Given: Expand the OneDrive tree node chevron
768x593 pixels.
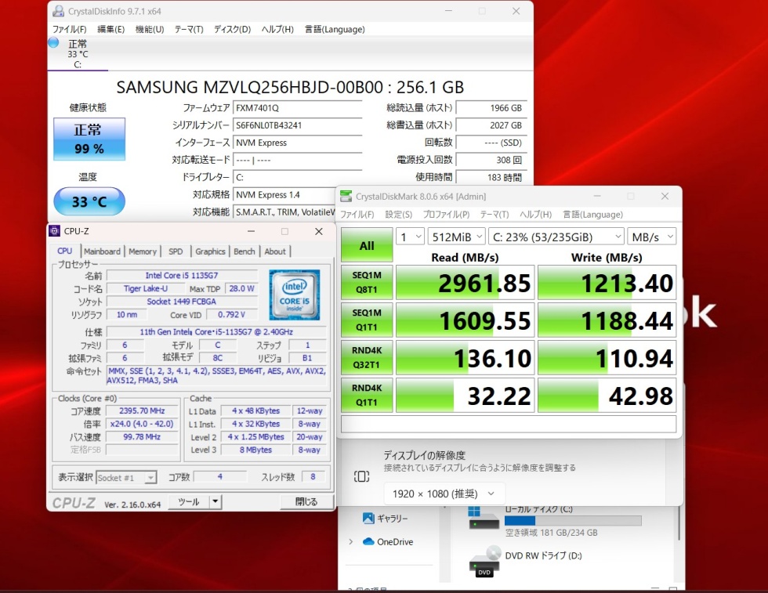Looking at the screenshot, I should (x=350, y=541).
